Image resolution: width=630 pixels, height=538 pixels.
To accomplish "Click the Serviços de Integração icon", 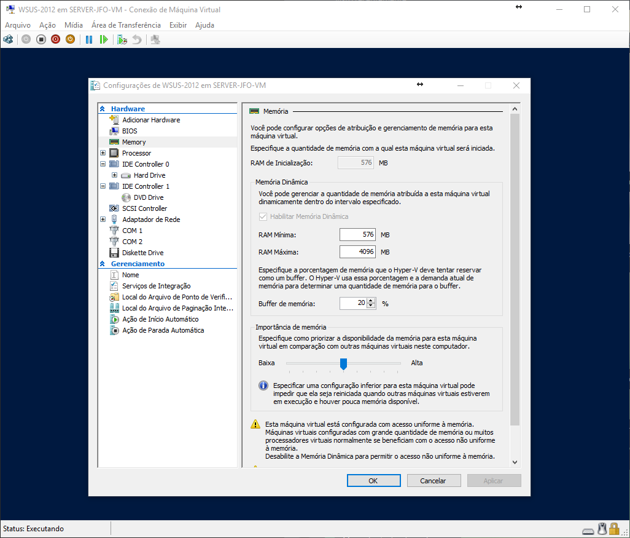I will point(114,286).
